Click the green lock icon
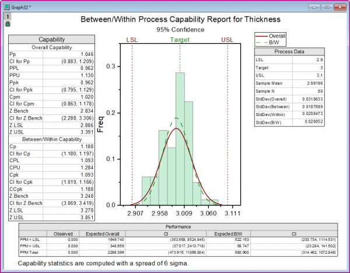 point(8,24)
